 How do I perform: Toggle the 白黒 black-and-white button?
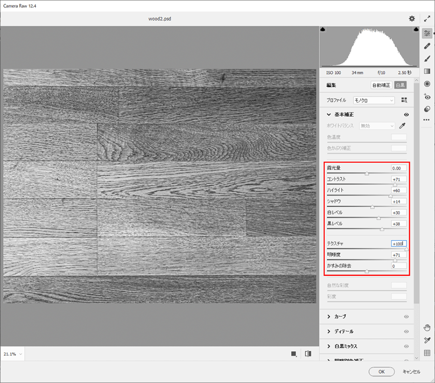400,85
